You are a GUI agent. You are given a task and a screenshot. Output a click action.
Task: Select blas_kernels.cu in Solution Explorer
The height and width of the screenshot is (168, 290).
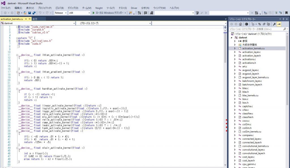click(250, 96)
